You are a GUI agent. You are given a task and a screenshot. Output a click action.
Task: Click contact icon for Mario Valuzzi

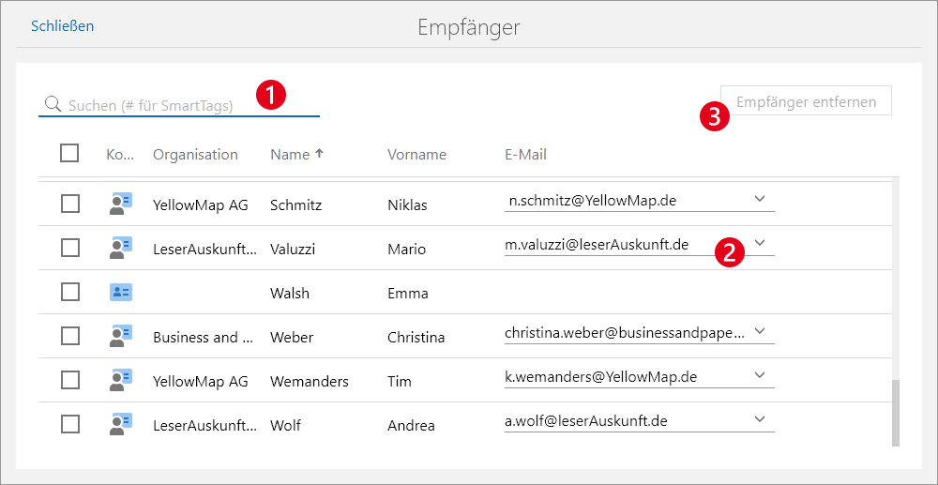point(120,248)
